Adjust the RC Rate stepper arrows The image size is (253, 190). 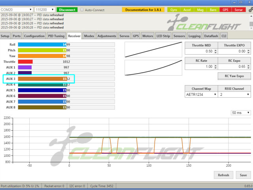pos(215,66)
